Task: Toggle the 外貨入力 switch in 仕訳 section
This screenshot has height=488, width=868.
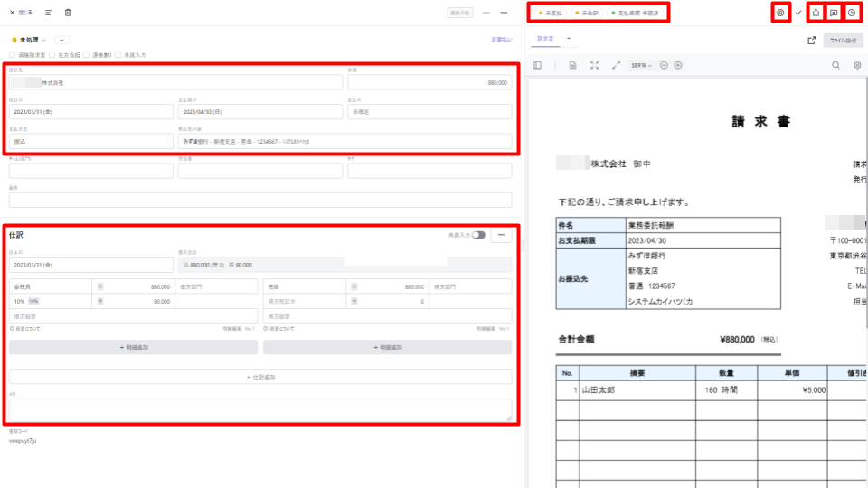Action: pos(479,235)
